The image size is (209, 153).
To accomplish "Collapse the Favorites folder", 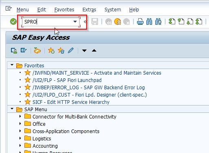I will (12, 65).
